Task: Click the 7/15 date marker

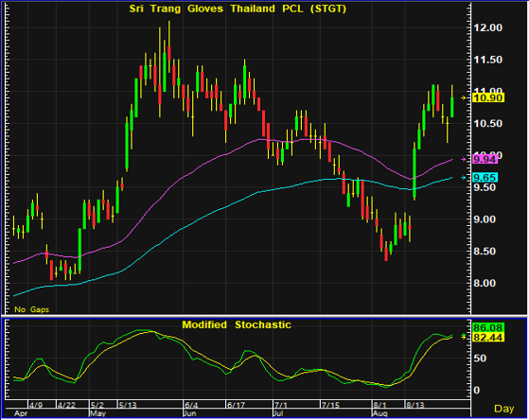Action: pyautogui.click(x=330, y=405)
